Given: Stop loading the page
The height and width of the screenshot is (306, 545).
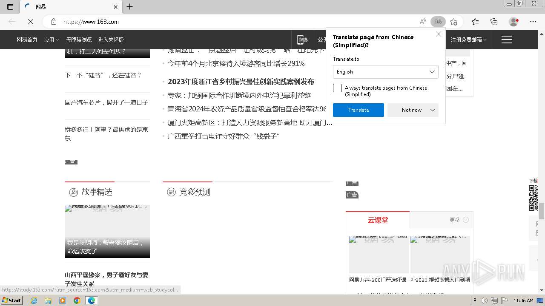Looking at the screenshot, I should (x=31, y=22).
